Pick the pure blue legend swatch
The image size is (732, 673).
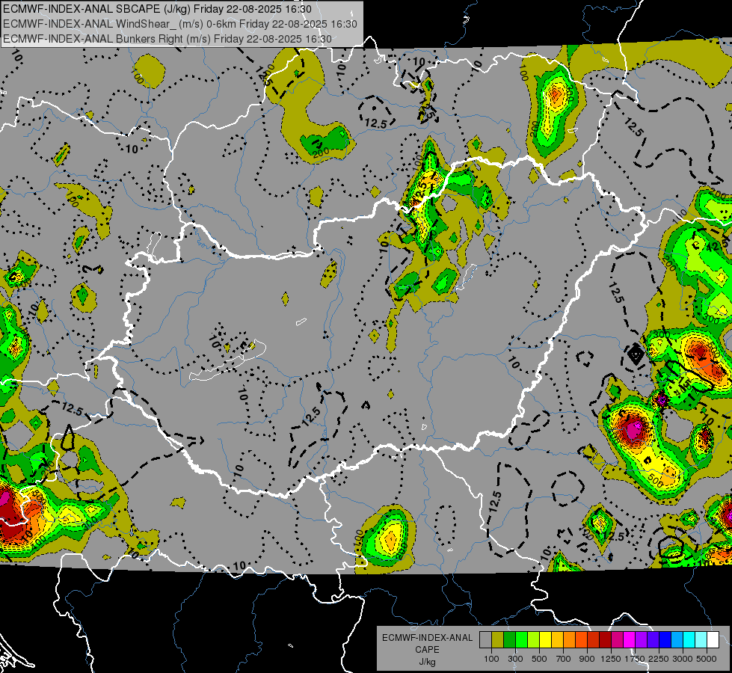click(x=665, y=640)
